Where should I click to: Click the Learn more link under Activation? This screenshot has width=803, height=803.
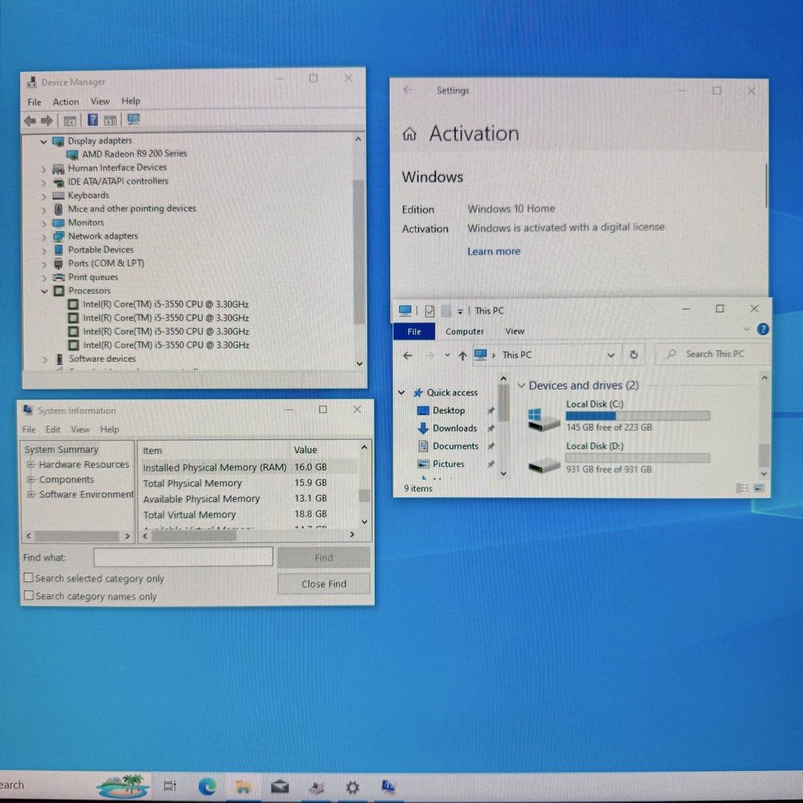coord(494,251)
